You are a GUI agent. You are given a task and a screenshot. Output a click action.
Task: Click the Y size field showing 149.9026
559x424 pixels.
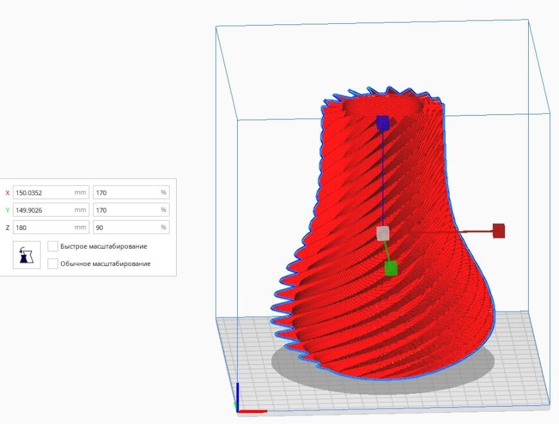click(51, 210)
